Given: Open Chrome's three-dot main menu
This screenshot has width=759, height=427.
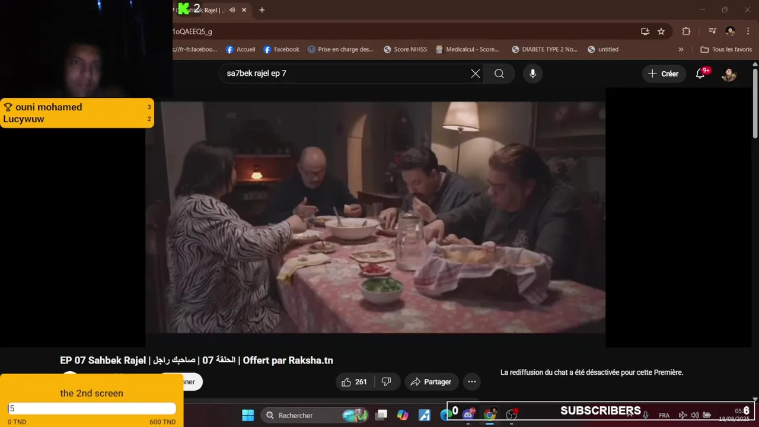Looking at the screenshot, I should [x=747, y=31].
